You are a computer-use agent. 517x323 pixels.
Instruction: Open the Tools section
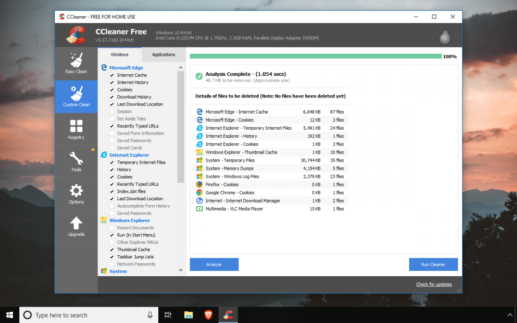point(76,161)
